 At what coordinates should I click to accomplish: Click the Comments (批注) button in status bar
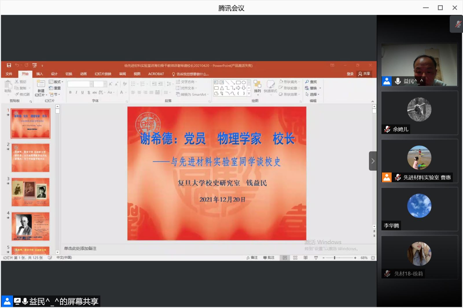click(269, 258)
